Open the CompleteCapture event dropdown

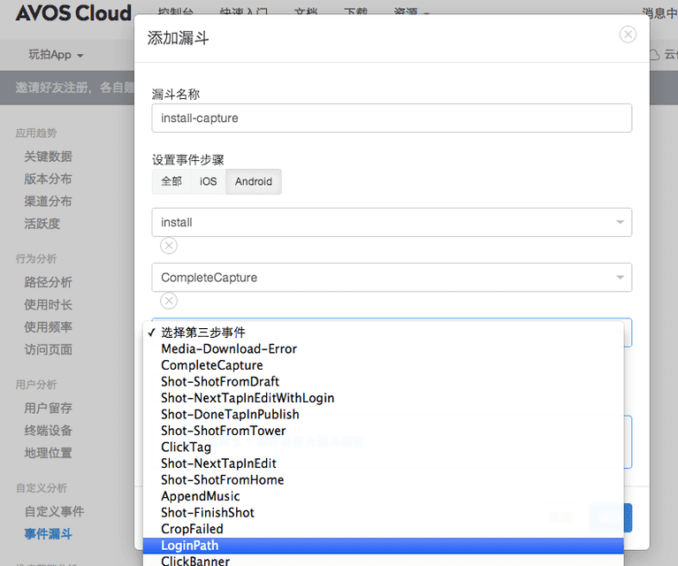[x=392, y=277]
